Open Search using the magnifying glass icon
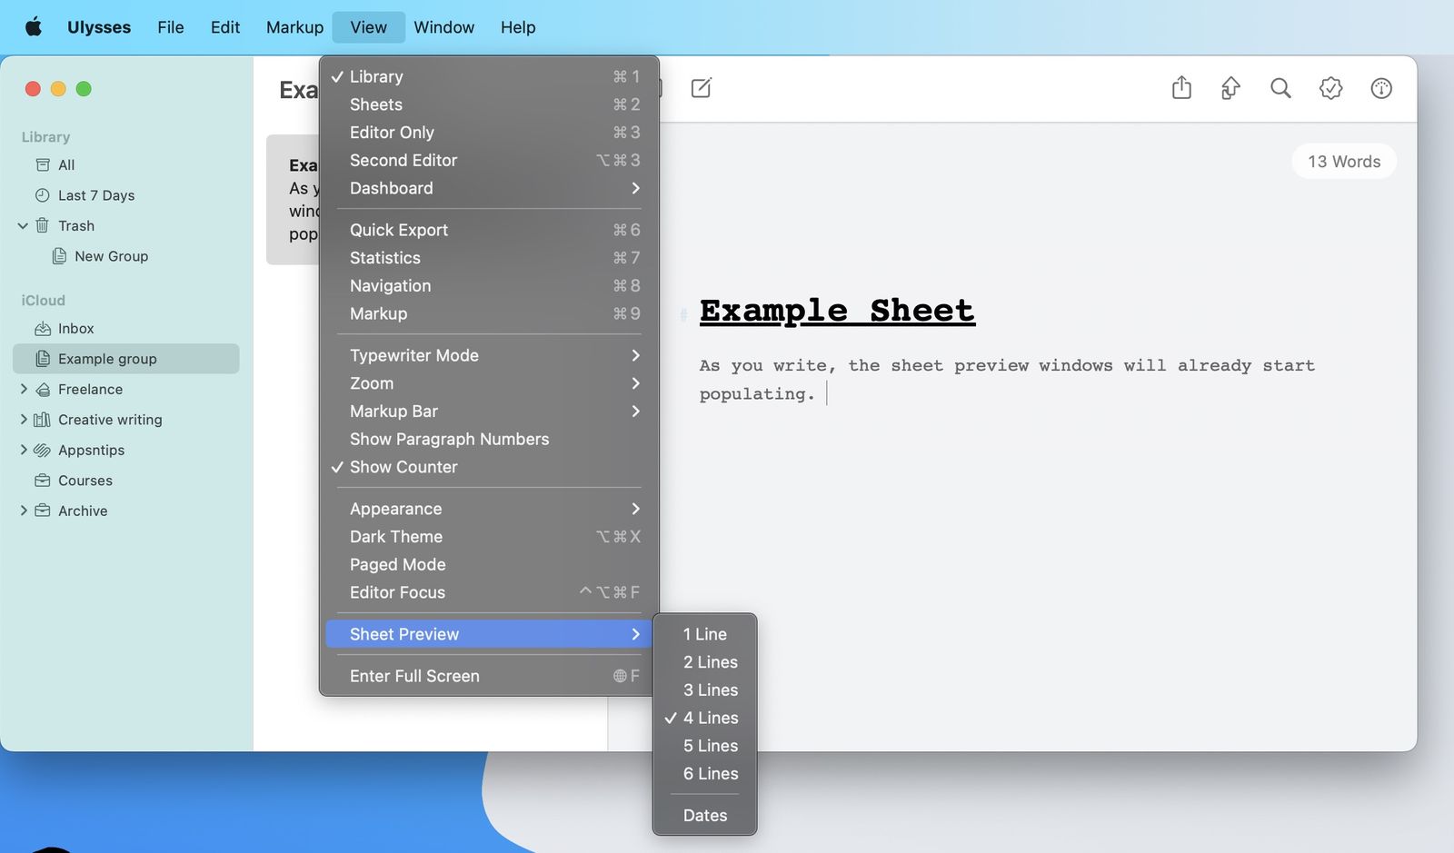 click(x=1280, y=88)
